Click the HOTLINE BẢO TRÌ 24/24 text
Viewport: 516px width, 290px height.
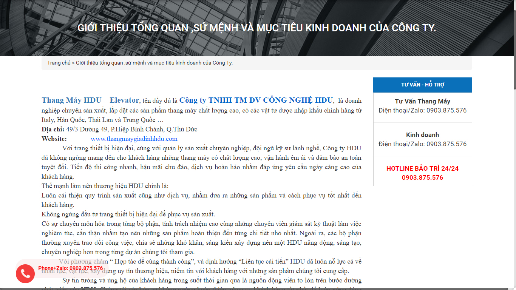pos(422,169)
